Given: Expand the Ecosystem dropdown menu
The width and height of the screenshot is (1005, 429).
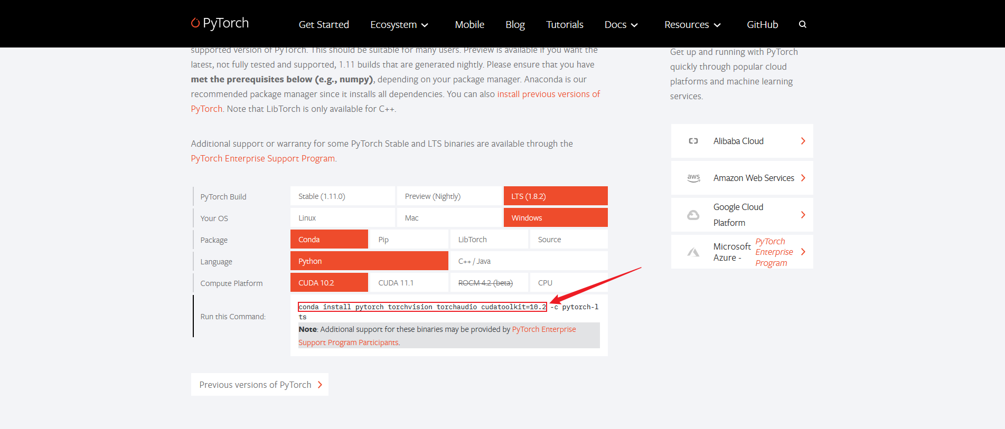Looking at the screenshot, I should click(x=399, y=25).
